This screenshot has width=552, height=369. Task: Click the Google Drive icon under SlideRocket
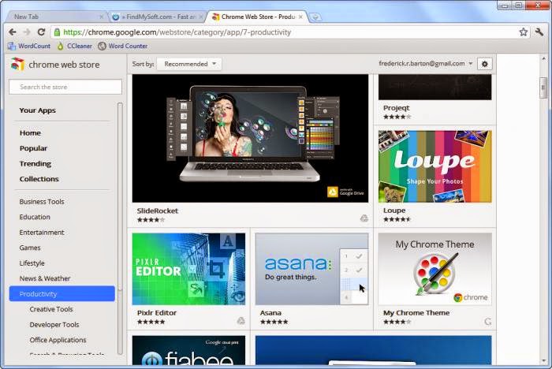[x=364, y=218]
